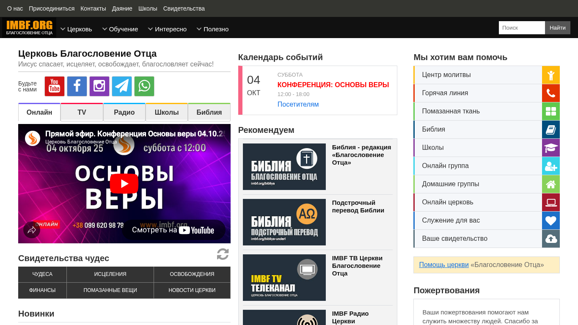Screen dimensions: 578x325
Task: Expand the Интересно navigation dropdown
Action: click(167, 29)
